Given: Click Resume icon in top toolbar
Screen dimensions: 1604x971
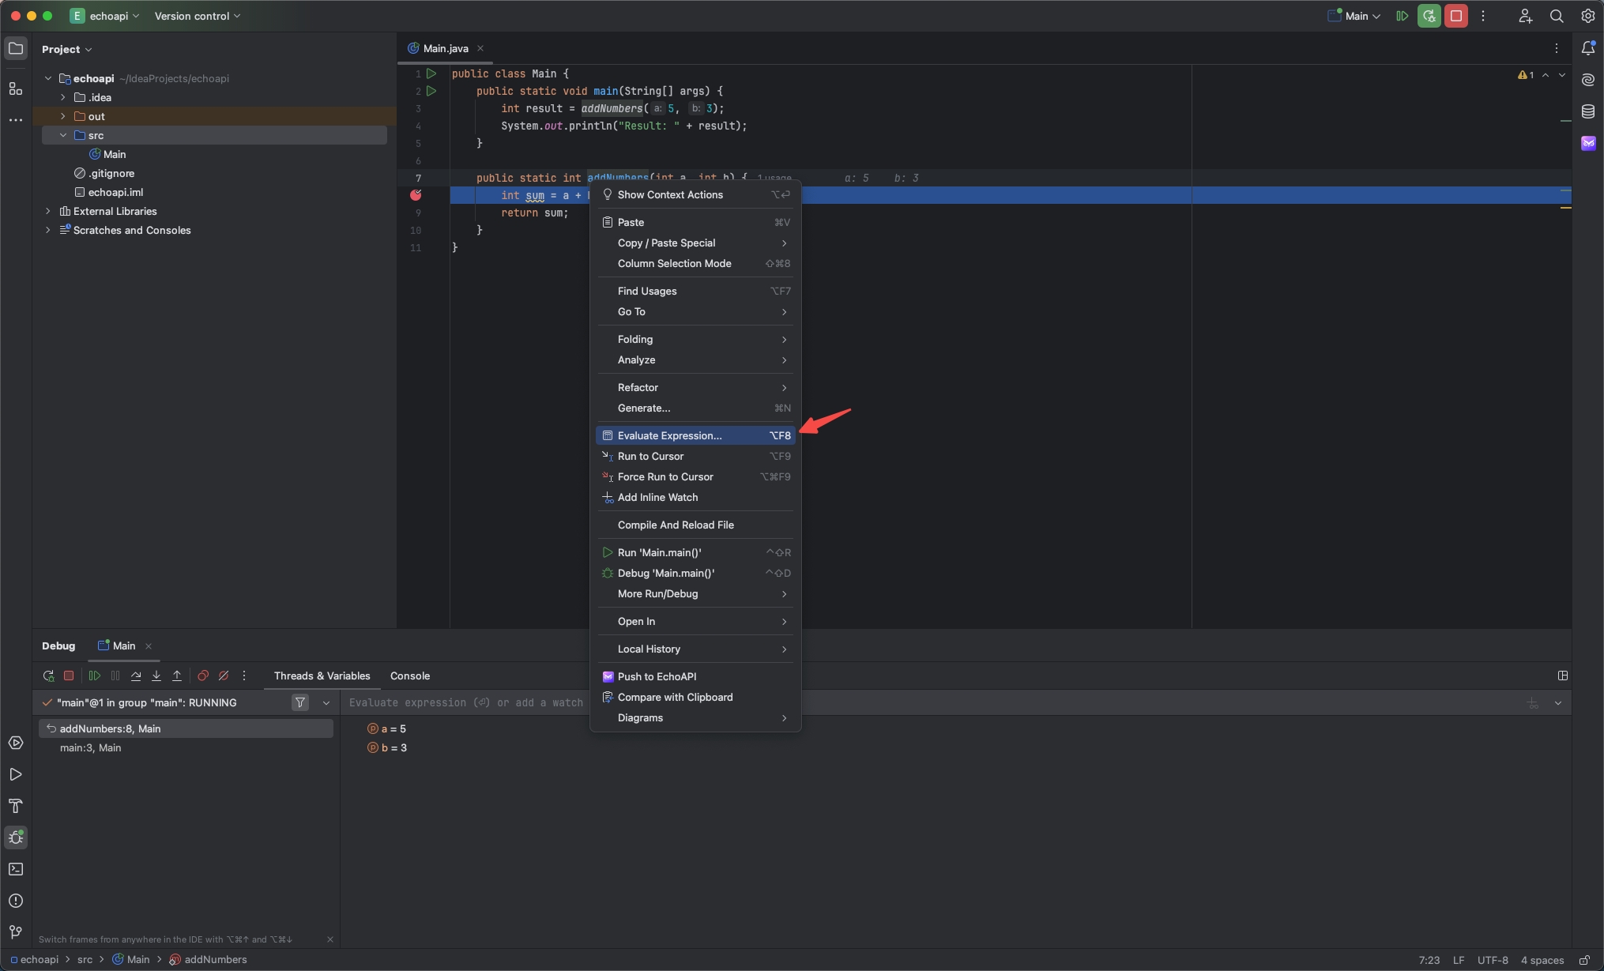Looking at the screenshot, I should click(1403, 16).
